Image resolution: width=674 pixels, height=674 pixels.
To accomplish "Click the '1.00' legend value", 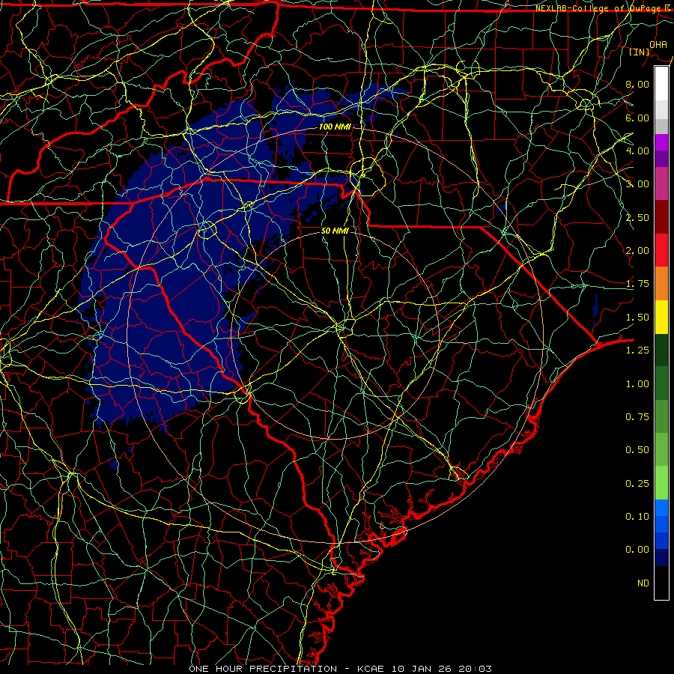I will [637, 384].
